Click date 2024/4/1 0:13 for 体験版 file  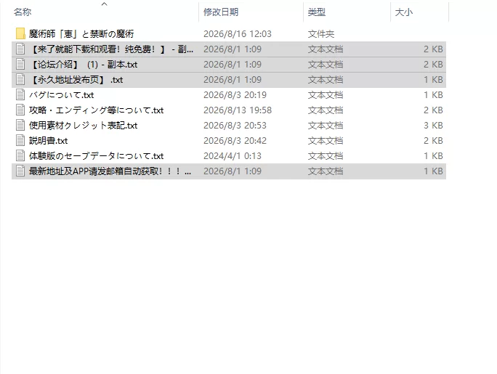(233, 155)
